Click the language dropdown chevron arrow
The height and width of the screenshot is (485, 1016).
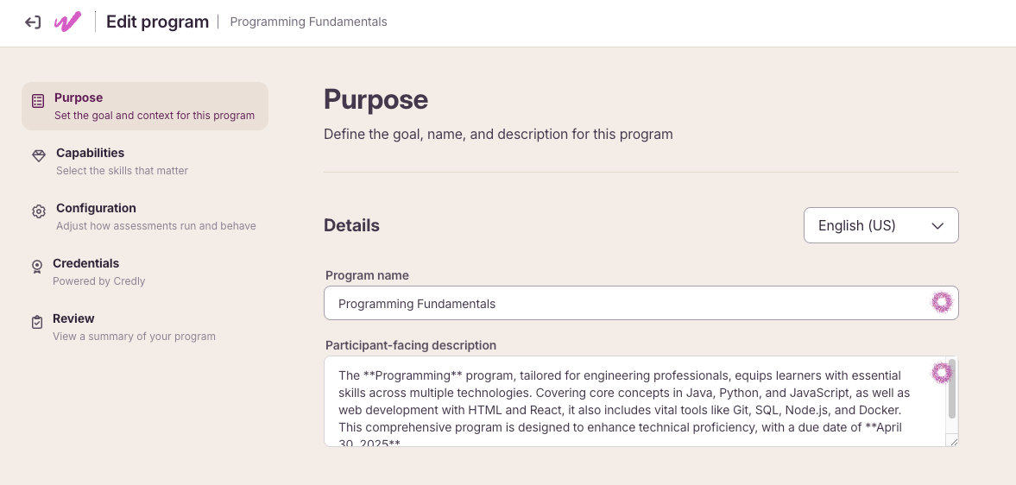pyautogui.click(x=937, y=226)
